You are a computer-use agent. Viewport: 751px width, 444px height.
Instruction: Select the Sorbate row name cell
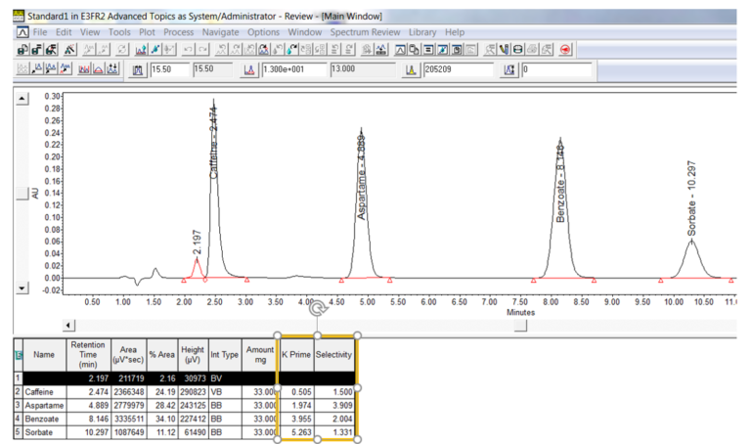(x=44, y=432)
